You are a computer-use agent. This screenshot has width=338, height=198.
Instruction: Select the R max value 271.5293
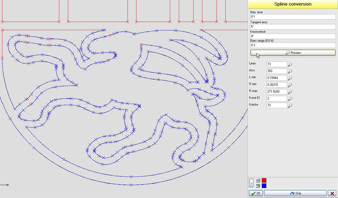[x=277, y=92]
